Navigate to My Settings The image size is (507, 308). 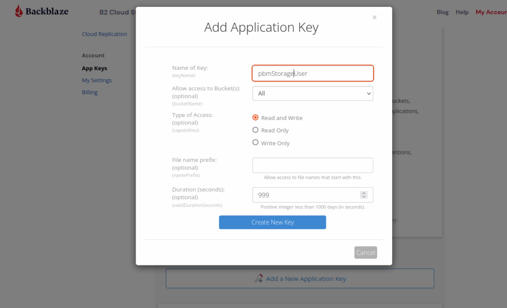click(97, 80)
